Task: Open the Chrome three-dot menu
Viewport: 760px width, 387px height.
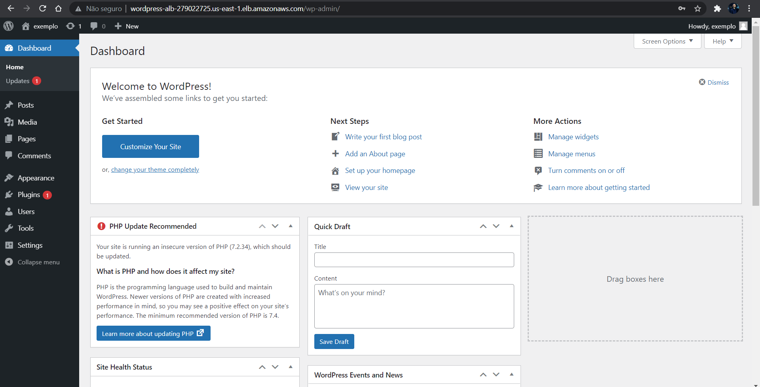Action: [749, 8]
